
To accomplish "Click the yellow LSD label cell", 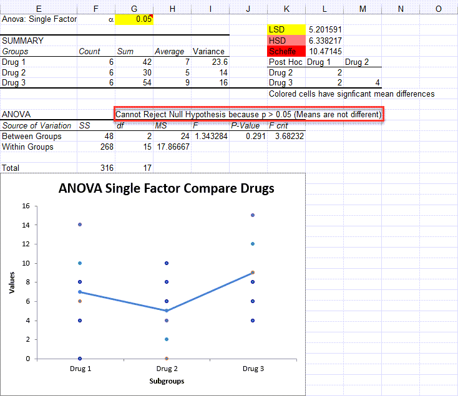I will point(286,30).
